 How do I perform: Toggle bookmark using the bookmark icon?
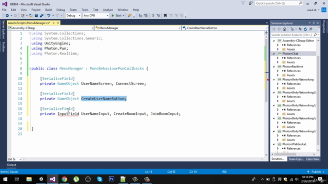(x=165, y=16)
